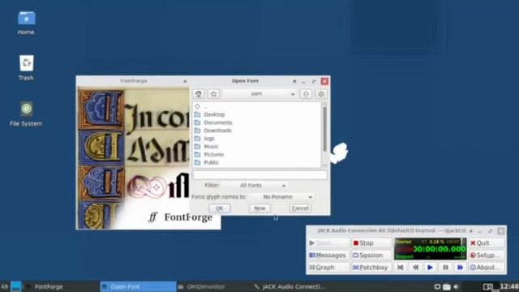Image resolution: width=519 pixels, height=292 pixels.
Task: Rewind transport to start in QjackCtl
Action: coord(400,267)
